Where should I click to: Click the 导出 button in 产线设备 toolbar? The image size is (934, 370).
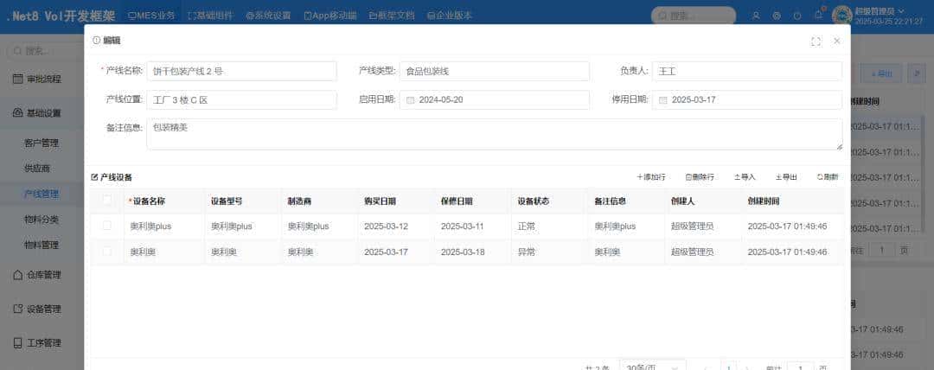pos(786,177)
